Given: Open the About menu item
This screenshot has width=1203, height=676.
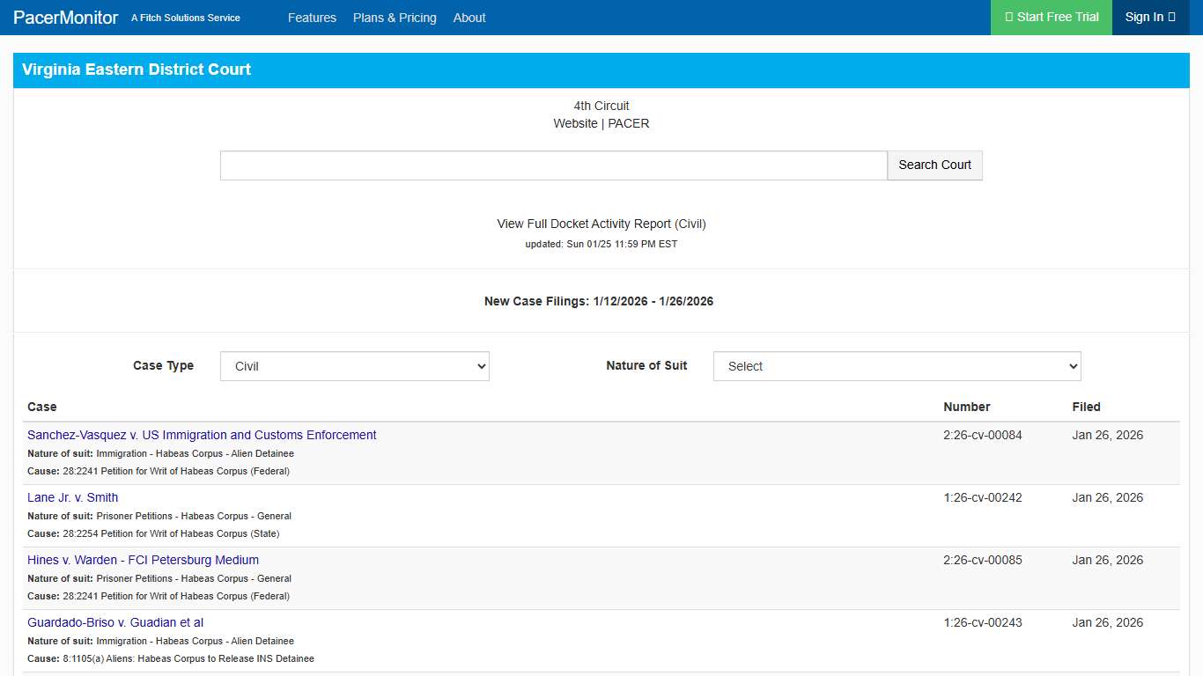Looking at the screenshot, I should point(469,18).
